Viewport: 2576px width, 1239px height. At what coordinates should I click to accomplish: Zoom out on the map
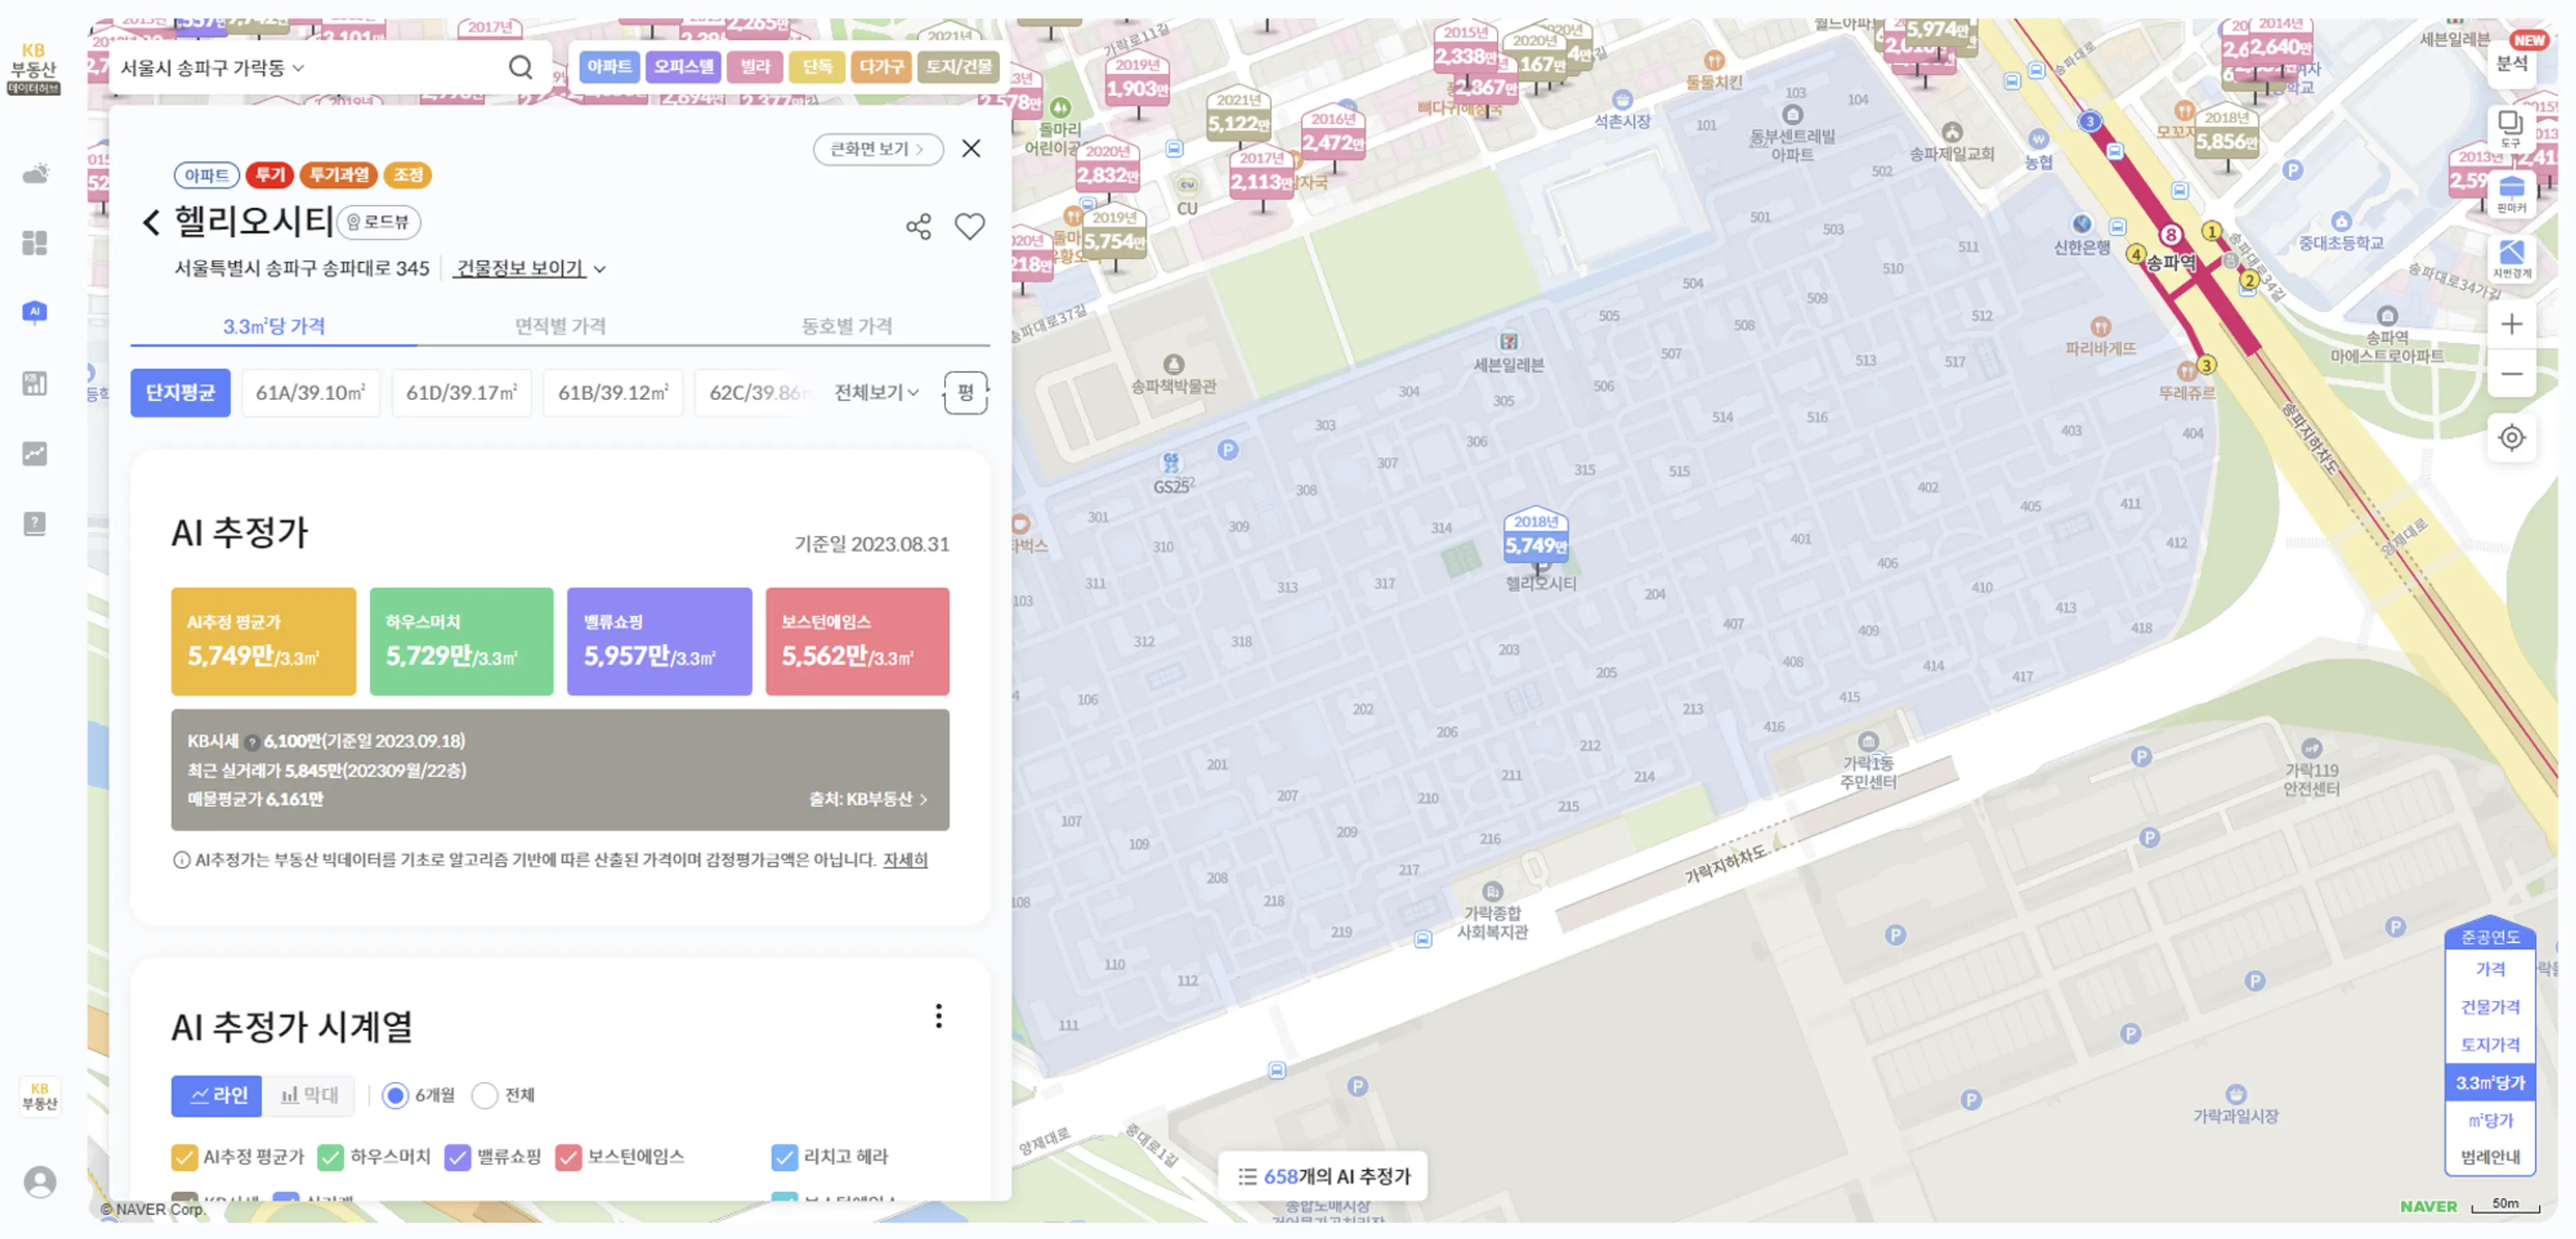click(x=2511, y=374)
